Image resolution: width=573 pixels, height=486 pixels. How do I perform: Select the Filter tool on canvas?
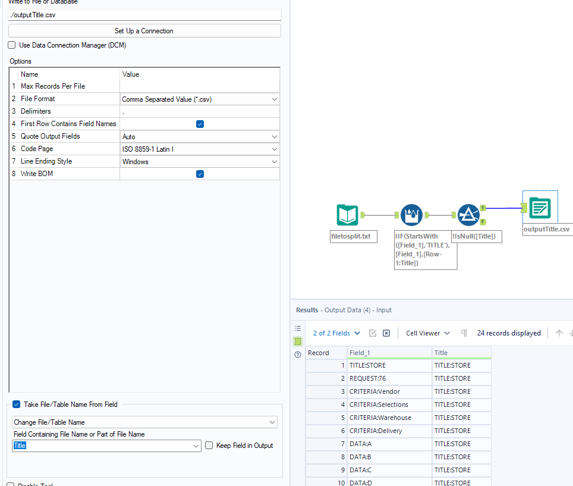pyautogui.click(x=469, y=215)
